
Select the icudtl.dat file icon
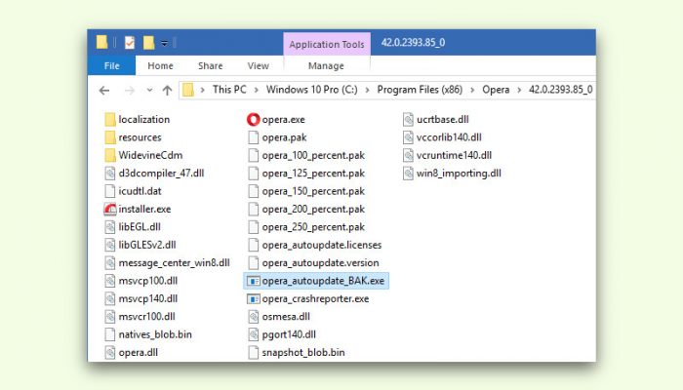[110, 191]
